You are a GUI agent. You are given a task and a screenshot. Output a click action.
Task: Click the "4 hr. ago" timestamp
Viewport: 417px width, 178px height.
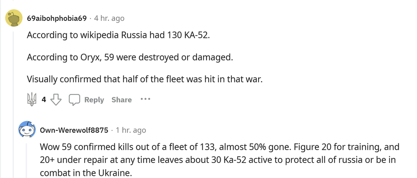click(x=109, y=18)
